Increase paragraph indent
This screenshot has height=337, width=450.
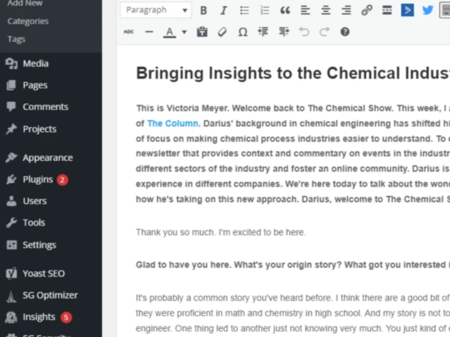284,31
